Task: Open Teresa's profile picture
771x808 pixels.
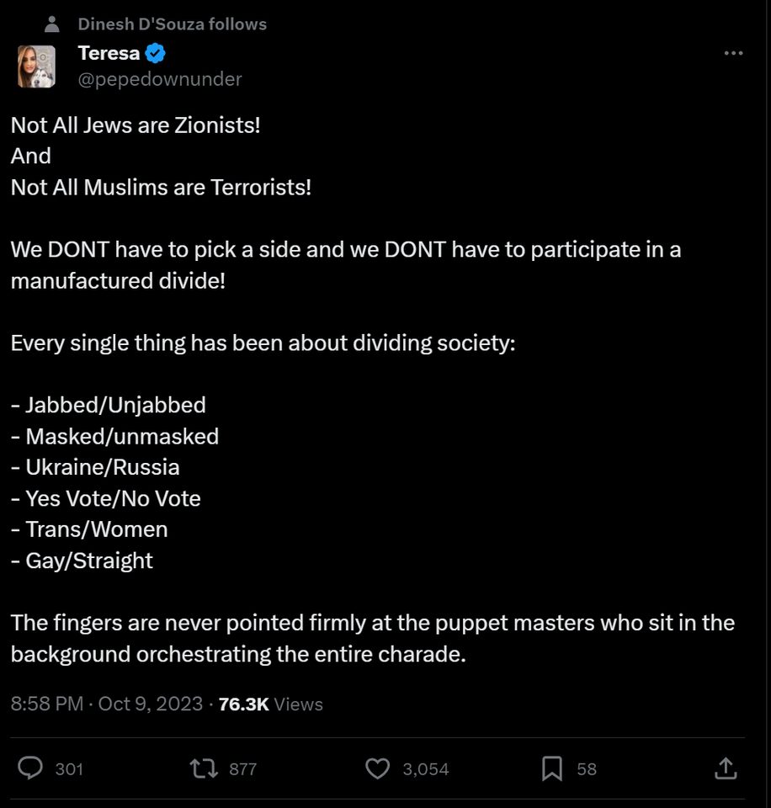Action: pyautogui.click(x=36, y=66)
